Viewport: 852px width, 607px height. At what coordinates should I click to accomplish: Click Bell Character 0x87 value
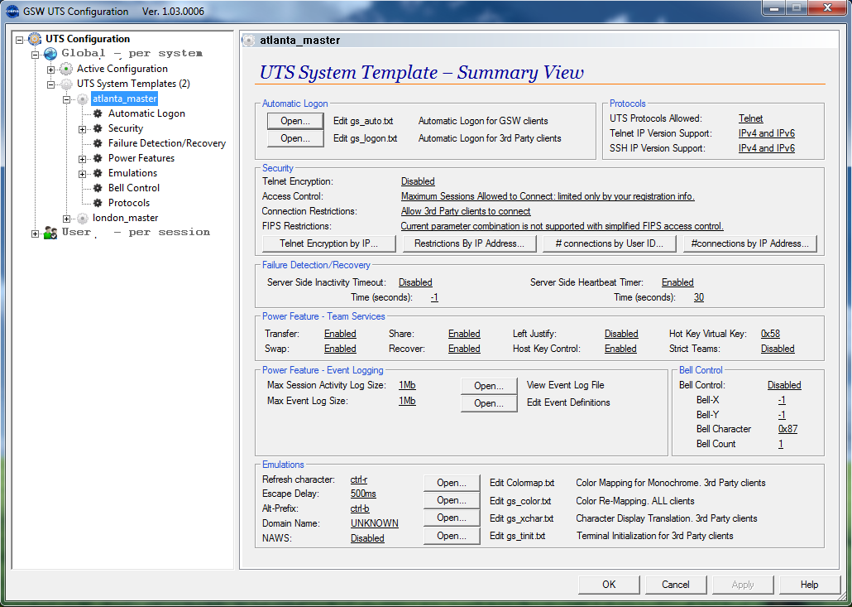[787, 429]
